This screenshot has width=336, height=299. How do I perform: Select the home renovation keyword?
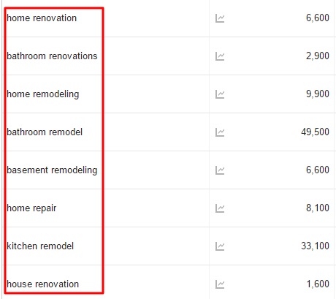(42, 18)
